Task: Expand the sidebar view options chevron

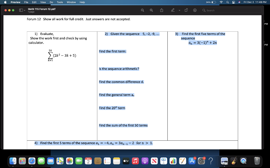Action: coord(25,10)
